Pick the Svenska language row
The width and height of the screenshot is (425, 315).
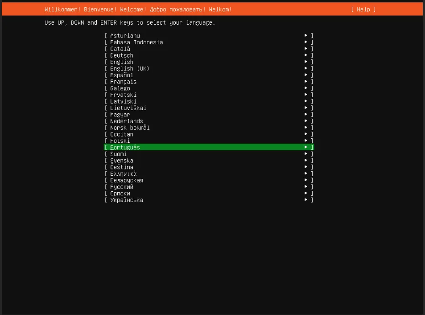209,161
